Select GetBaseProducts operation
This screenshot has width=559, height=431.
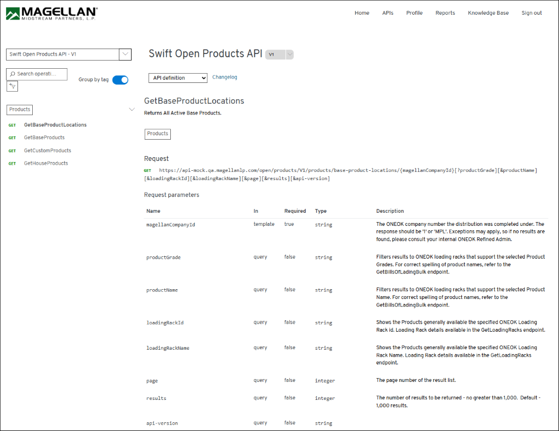(44, 137)
